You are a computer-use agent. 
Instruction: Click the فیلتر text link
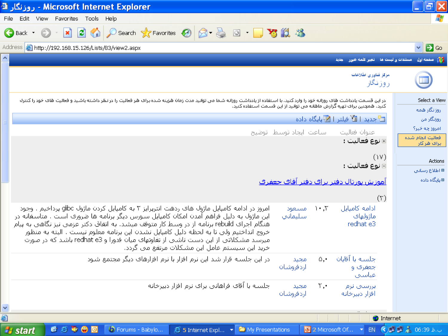[343, 119]
